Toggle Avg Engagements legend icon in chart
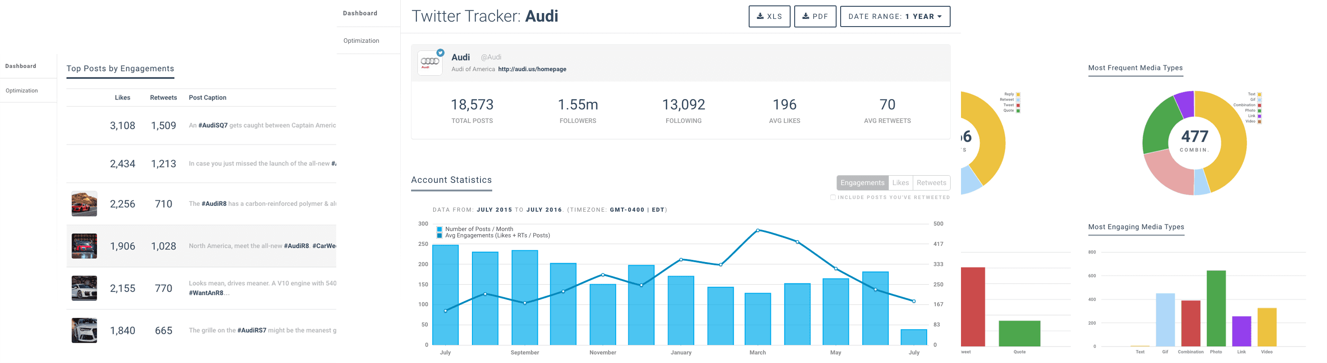 tap(439, 235)
